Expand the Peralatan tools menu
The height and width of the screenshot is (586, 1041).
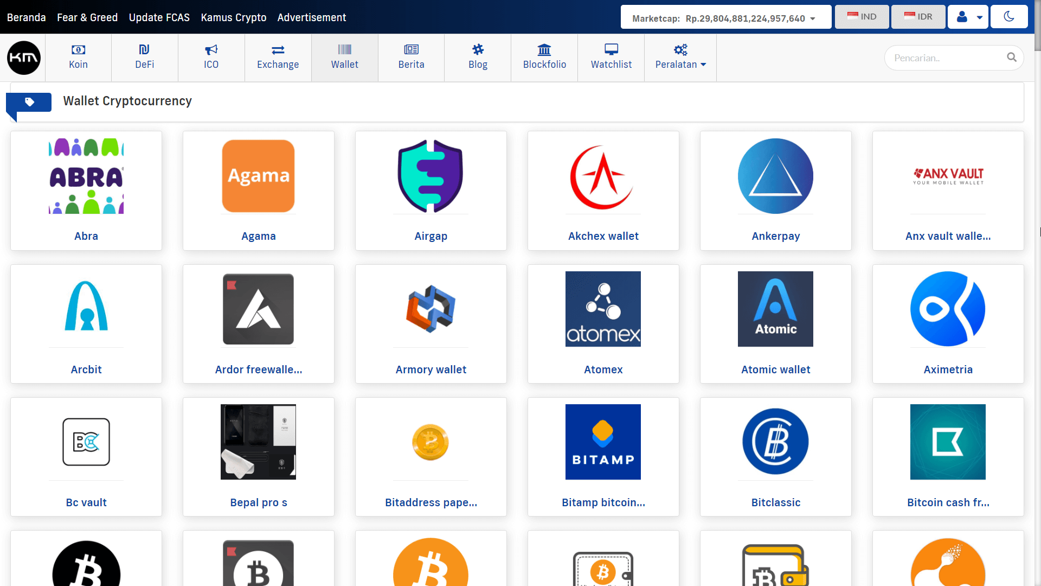(x=680, y=58)
